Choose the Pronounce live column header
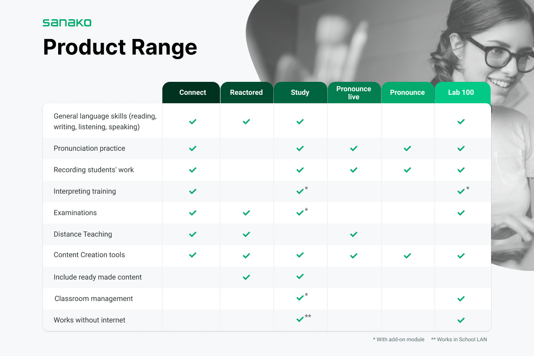Image resolution: width=534 pixels, height=356 pixels. pyautogui.click(x=354, y=92)
